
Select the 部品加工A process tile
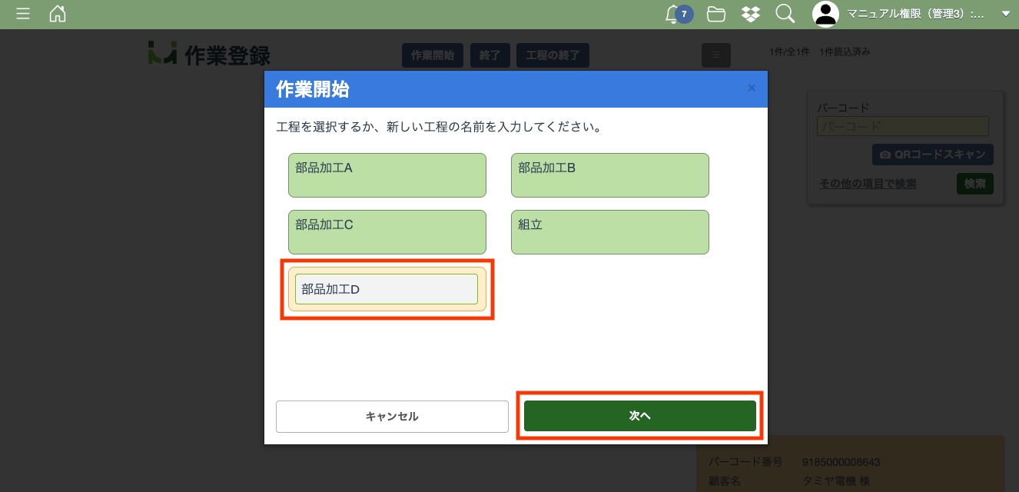click(387, 175)
